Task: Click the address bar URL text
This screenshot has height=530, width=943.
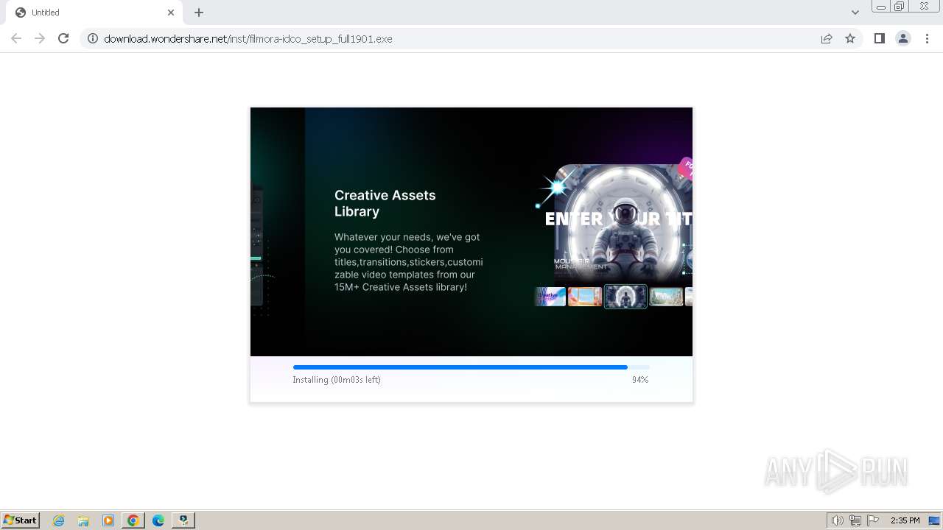Action: click(x=248, y=39)
